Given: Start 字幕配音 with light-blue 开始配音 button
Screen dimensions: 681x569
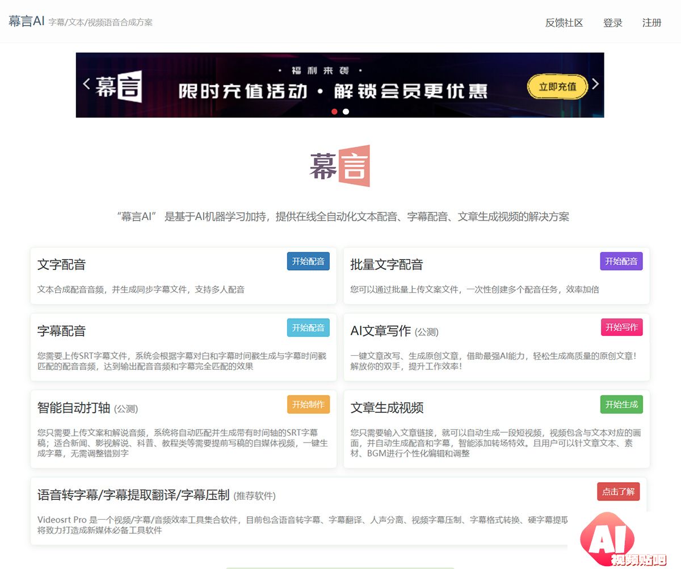Looking at the screenshot, I should (x=308, y=327).
